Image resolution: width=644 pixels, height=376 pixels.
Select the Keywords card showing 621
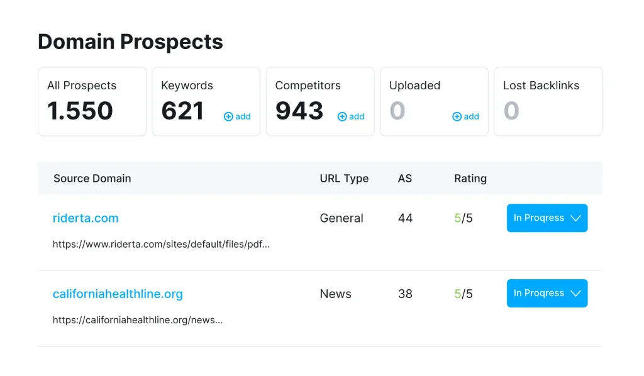206,101
